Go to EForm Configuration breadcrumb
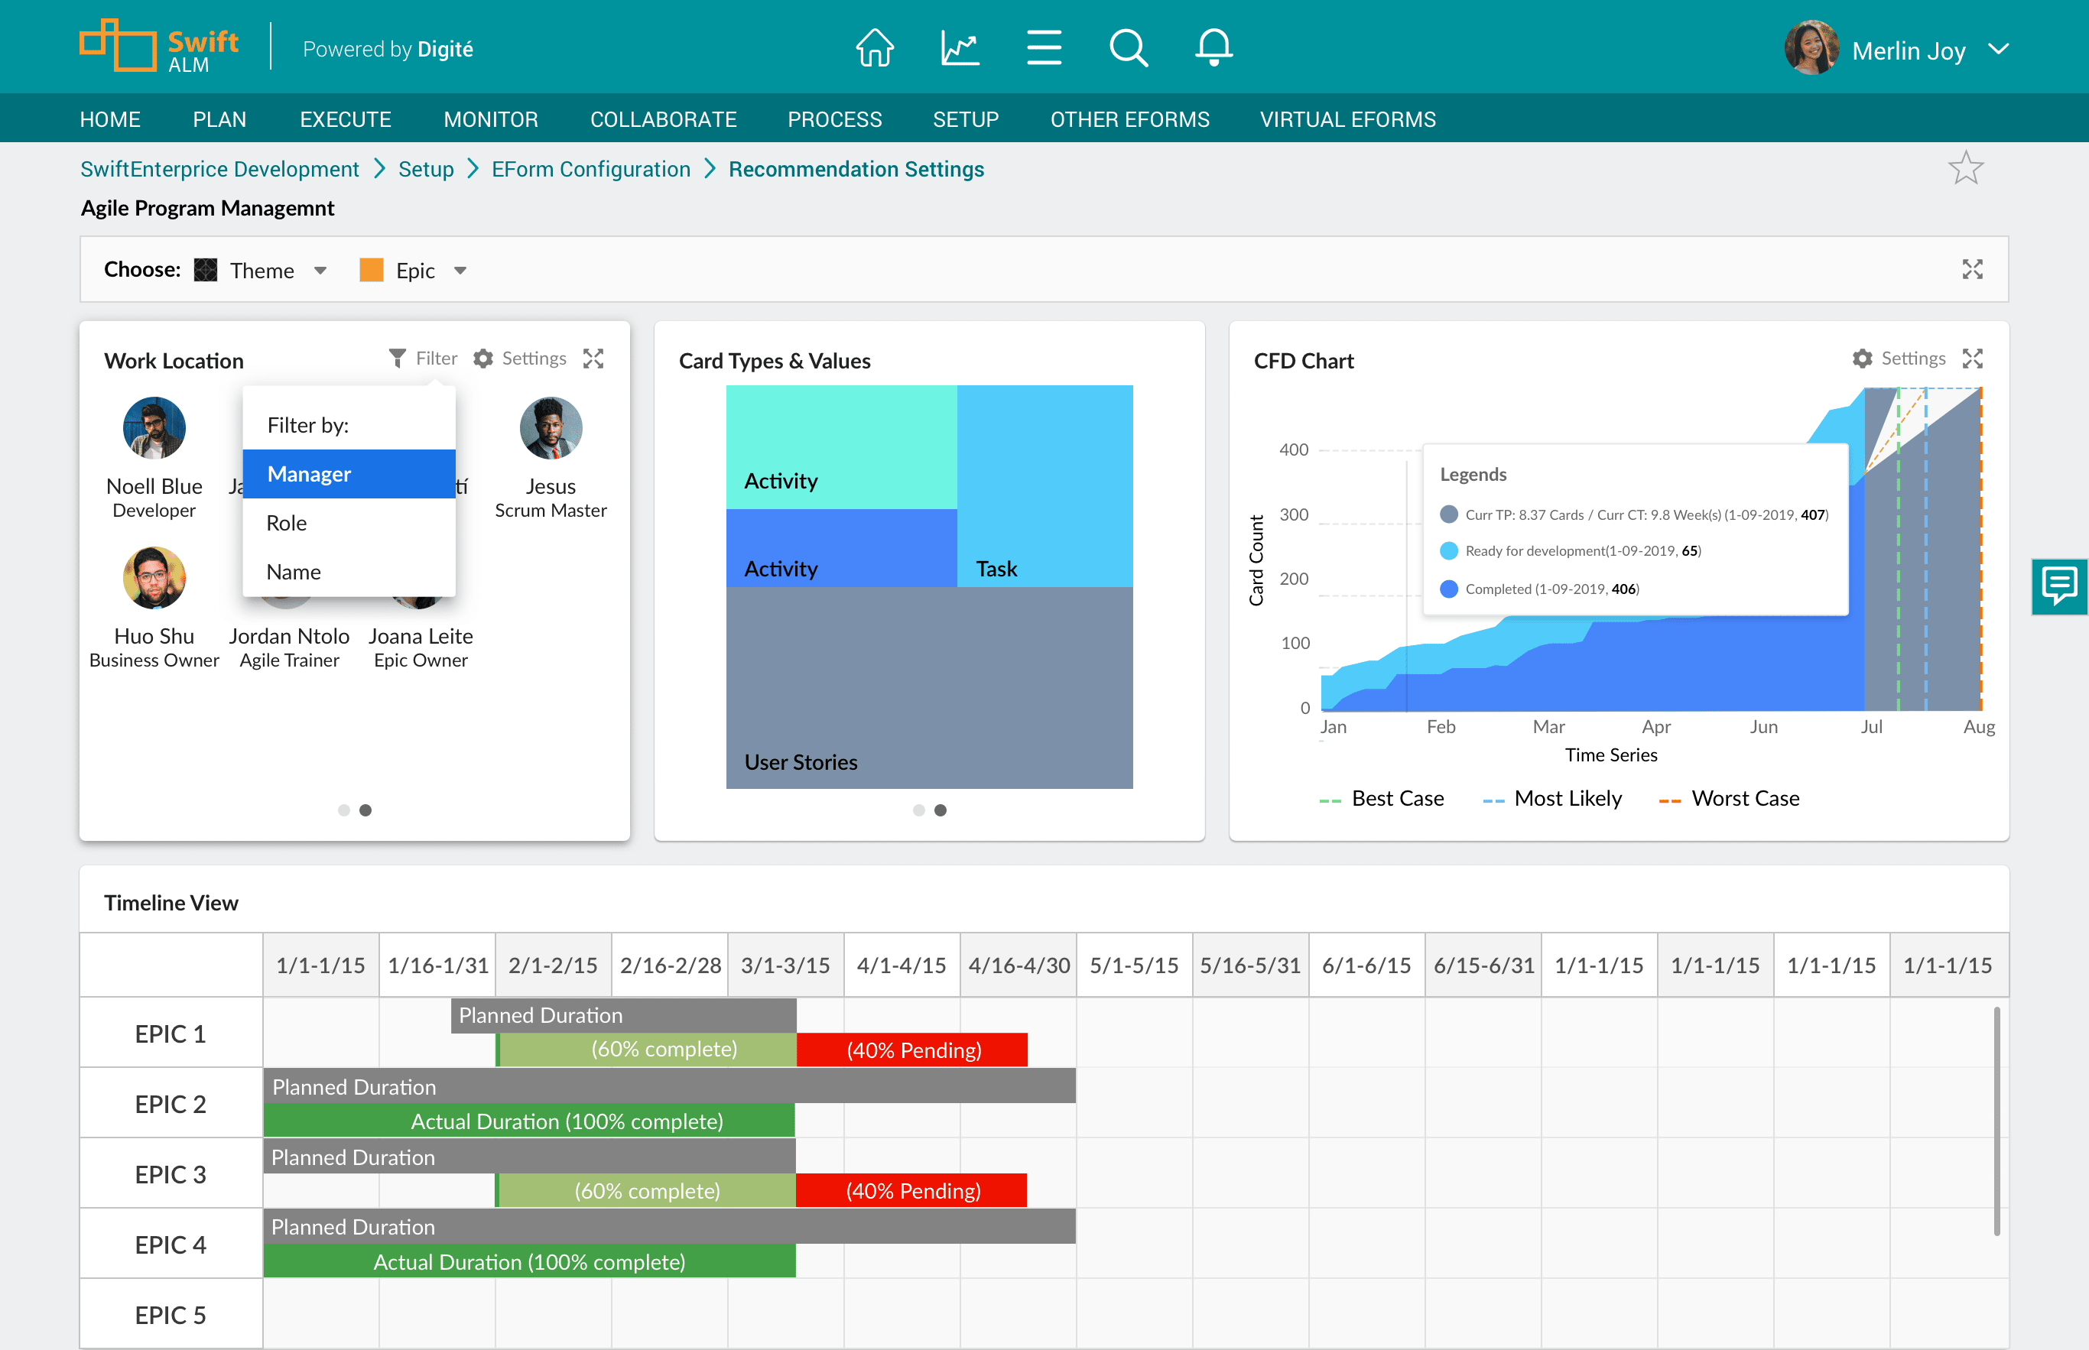The height and width of the screenshot is (1350, 2089). coord(590,169)
